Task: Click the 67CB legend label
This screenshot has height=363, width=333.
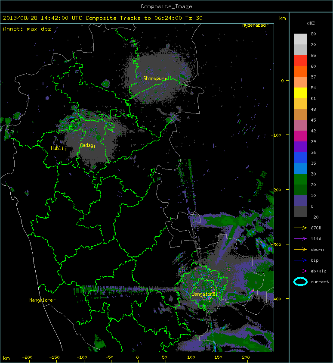Action: click(x=316, y=228)
